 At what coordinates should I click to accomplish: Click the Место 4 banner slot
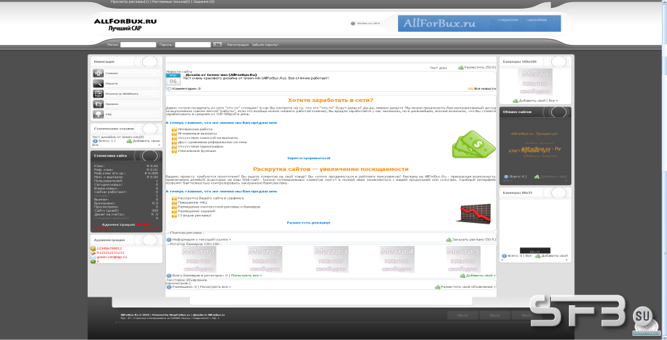(x=397, y=260)
